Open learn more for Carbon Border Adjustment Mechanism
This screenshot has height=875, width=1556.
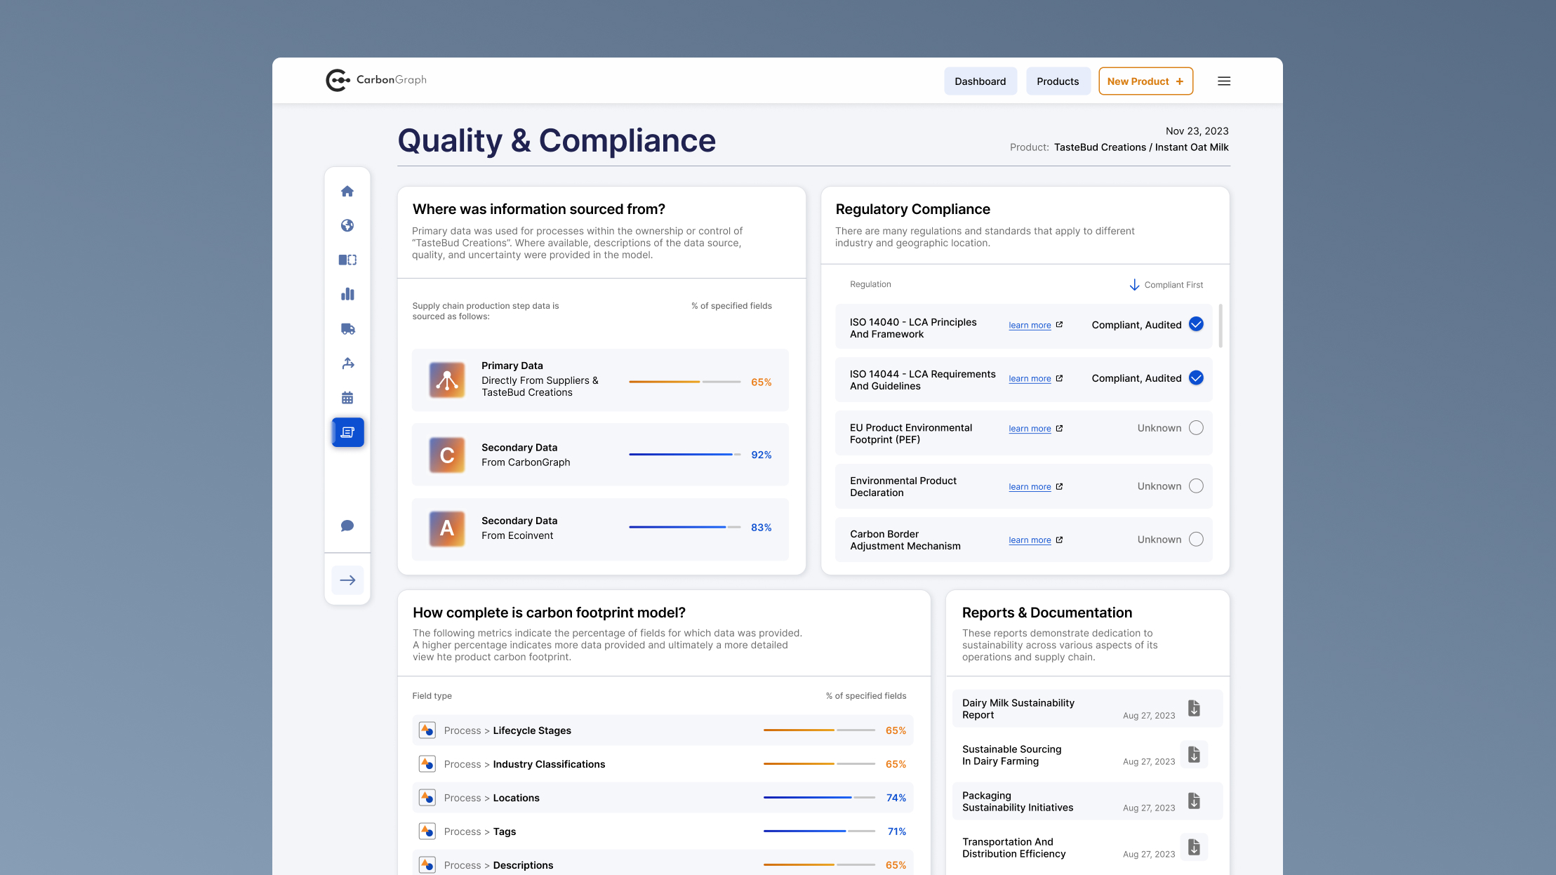point(1030,540)
